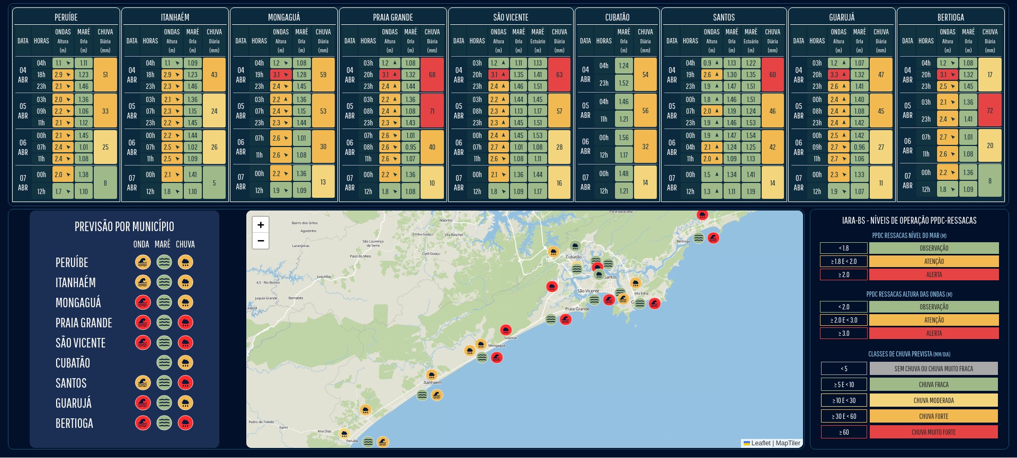Click MONGAGUÁ name in Previsão por Município list

(x=78, y=303)
